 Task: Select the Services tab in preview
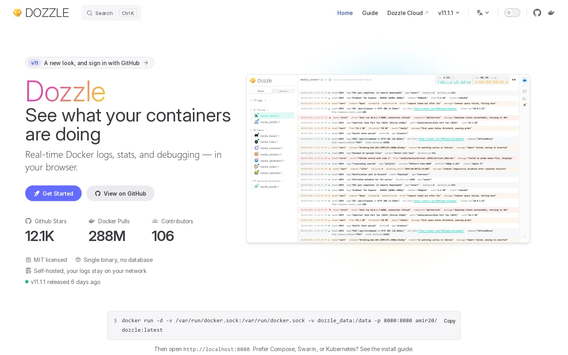click(283, 91)
